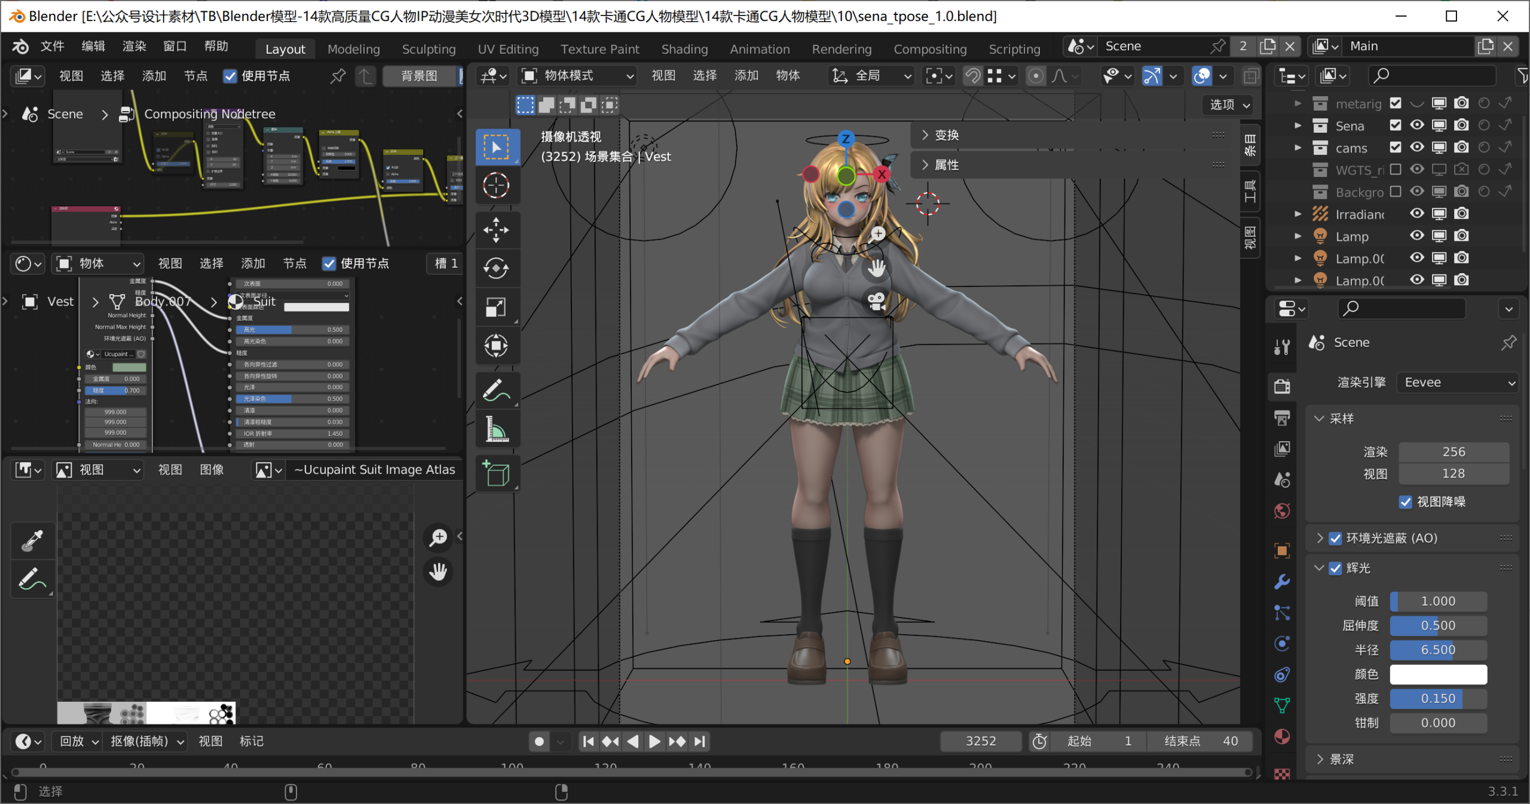Screen dimensions: 1530x804
Task: Adjust the bloom 半径 6.500 slider
Action: (x=1438, y=650)
